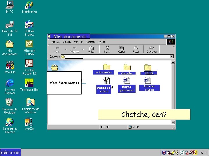This screenshot has height=156, width=209.
Task: Launch Microsoft Outlook from desktop
Action: click(29, 48)
